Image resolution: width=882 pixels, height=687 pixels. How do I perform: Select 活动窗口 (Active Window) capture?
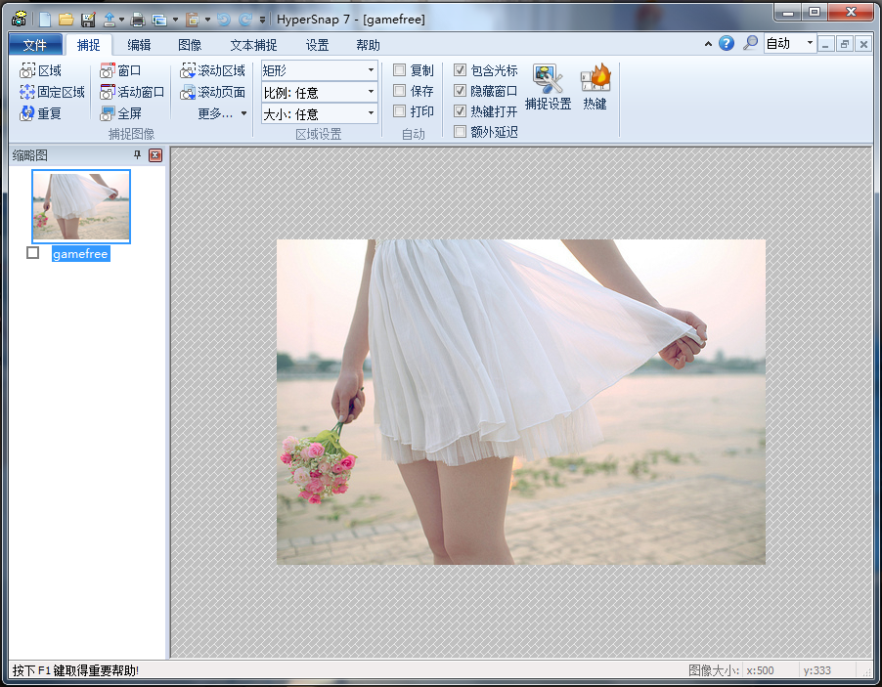132,92
